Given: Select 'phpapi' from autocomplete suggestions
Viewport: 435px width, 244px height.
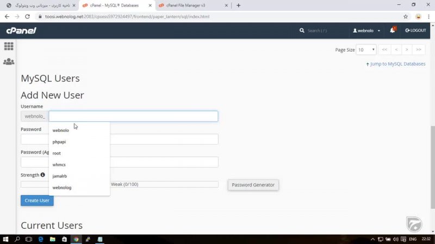Looking at the screenshot, I should click(x=59, y=142).
